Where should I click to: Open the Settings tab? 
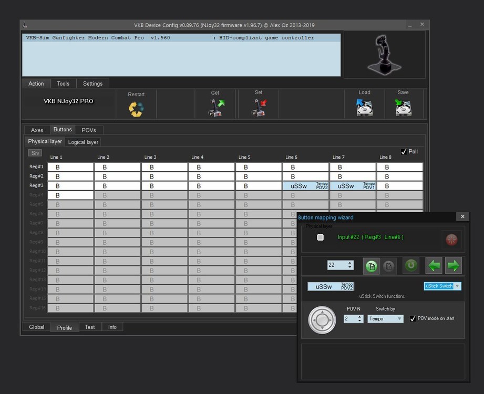click(x=92, y=84)
